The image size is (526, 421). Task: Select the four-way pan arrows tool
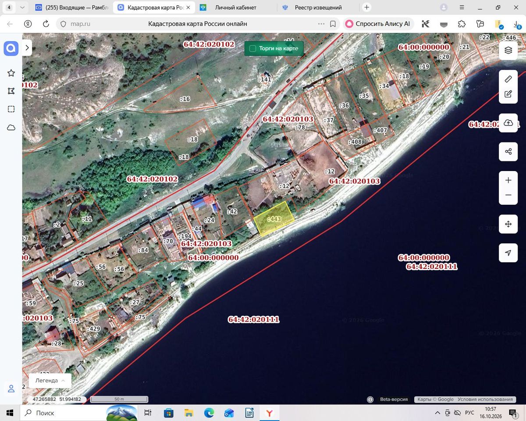pyautogui.click(x=508, y=224)
